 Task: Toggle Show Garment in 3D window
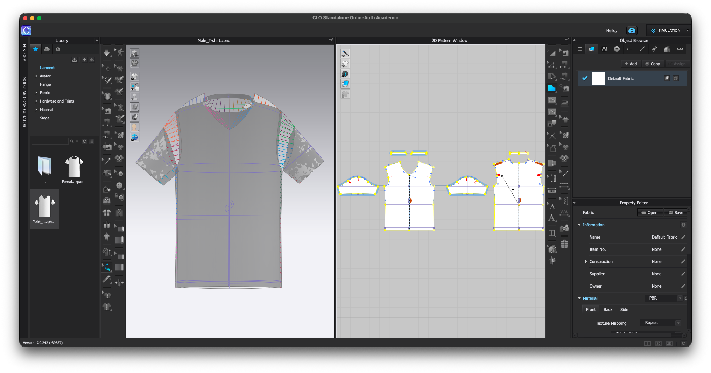tap(134, 77)
